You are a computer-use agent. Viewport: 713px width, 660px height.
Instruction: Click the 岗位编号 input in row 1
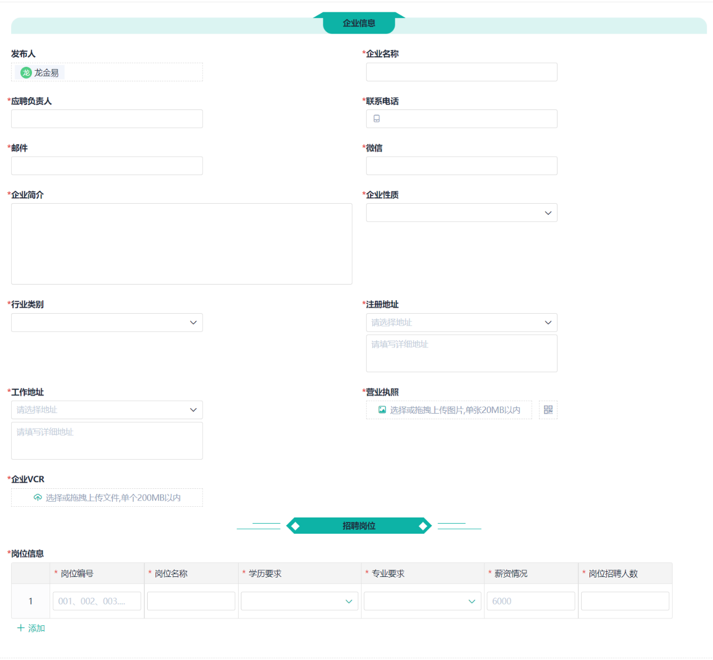click(97, 601)
